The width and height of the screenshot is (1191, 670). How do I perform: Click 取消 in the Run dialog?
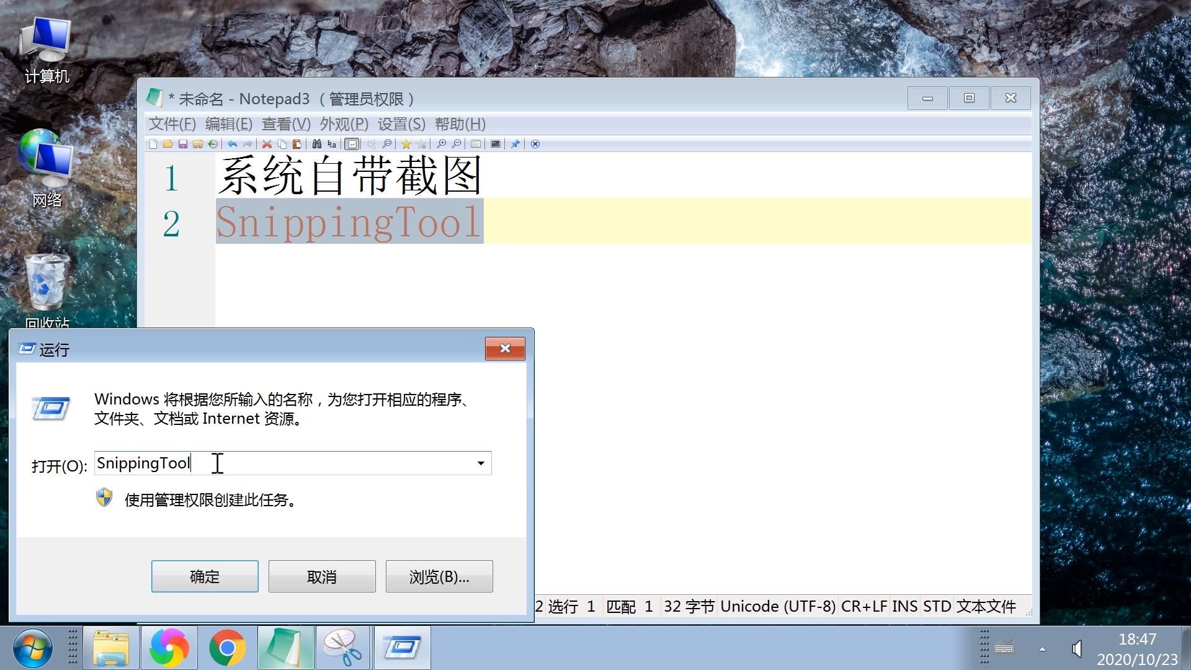(322, 576)
